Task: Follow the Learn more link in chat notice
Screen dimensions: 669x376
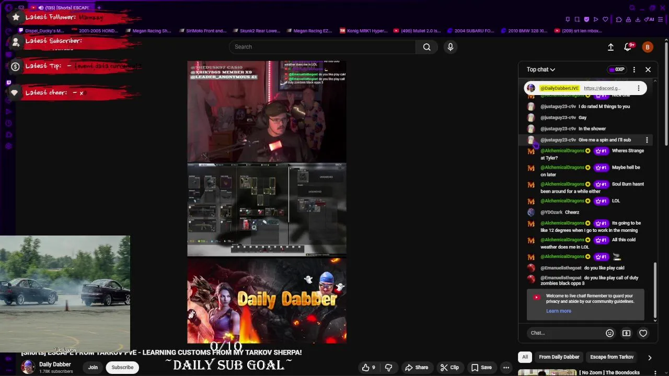Action: pos(558,311)
